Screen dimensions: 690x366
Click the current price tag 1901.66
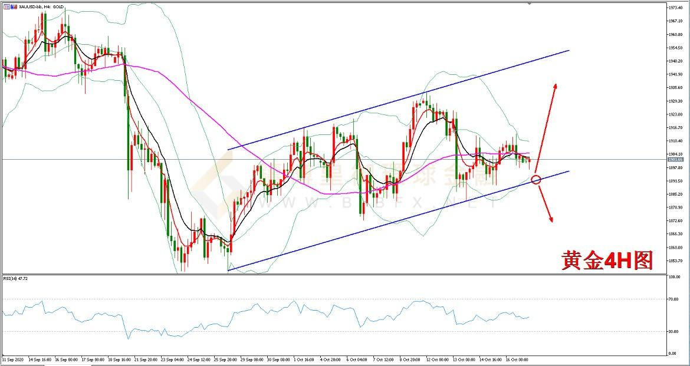pos(675,160)
